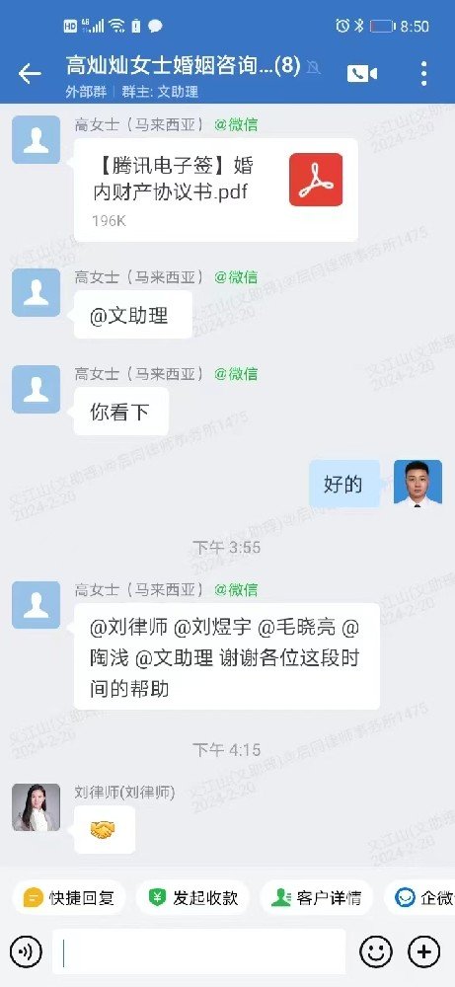Open the red PDF file icon
The height and width of the screenshot is (987, 455).
[x=316, y=180]
